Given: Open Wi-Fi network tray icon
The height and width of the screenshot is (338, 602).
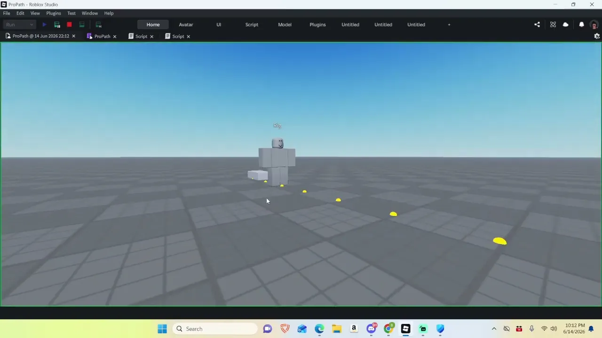Looking at the screenshot, I should [544, 329].
